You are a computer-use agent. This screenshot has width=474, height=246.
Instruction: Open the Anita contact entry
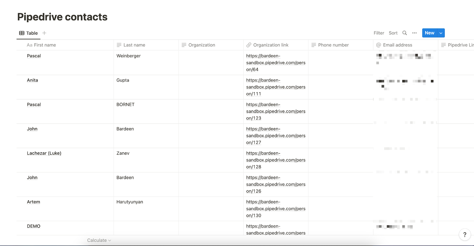pos(32,80)
